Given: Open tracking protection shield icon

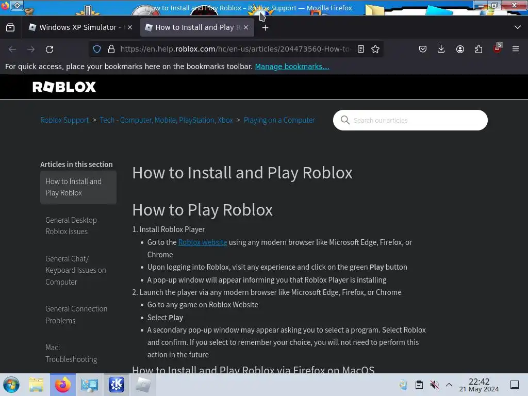Looking at the screenshot, I should (97, 49).
